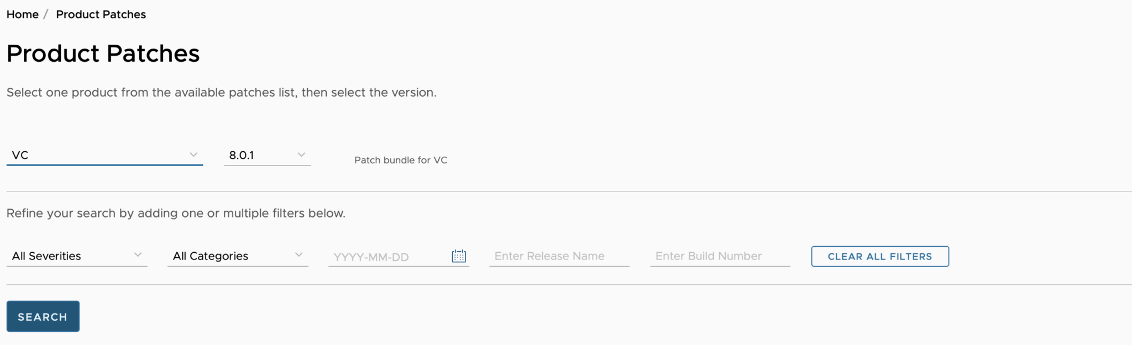The width and height of the screenshot is (1132, 345).
Task: Click the version value 8.0.1
Action: click(242, 155)
